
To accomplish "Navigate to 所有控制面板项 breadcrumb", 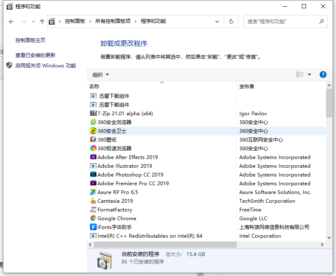I will tap(113, 21).
